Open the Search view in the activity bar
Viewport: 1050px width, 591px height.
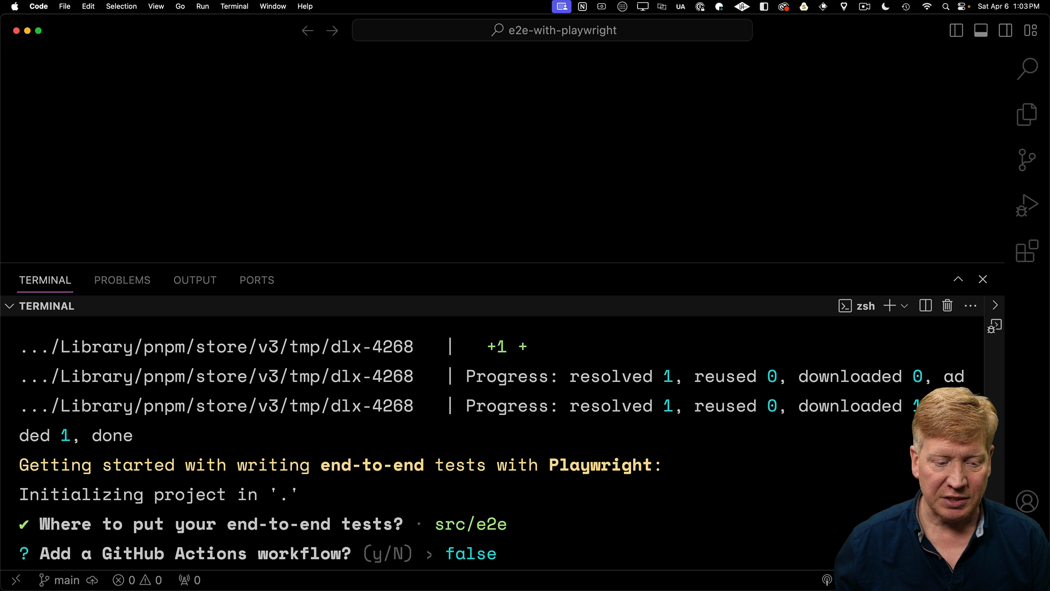pos(1027,69)
